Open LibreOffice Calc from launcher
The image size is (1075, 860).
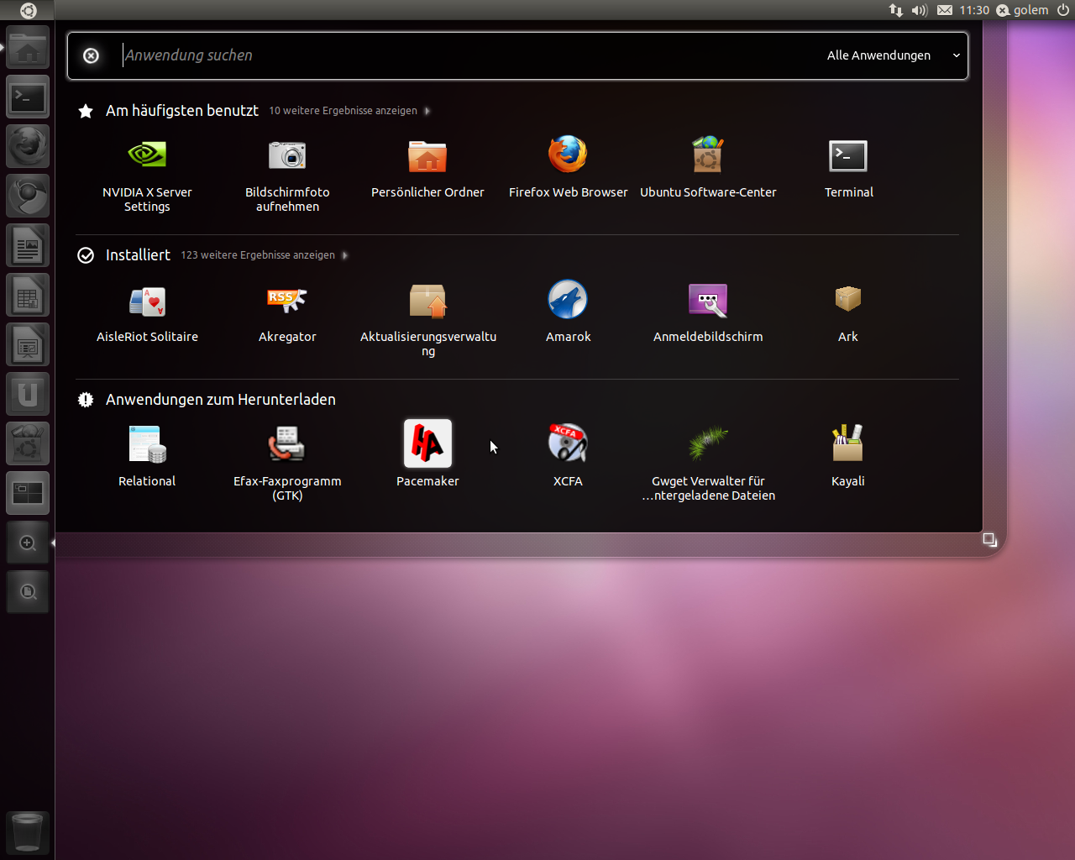28,296
